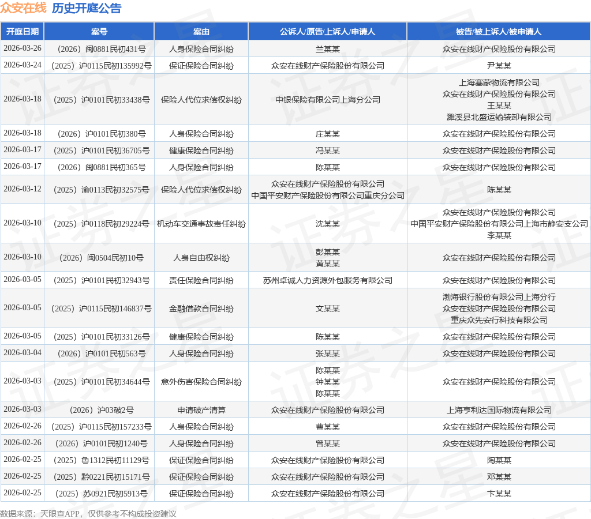Click plaintiff 苏州卓诚人力资源外包服务有限公司
This screenshot has width=591, height=519.
[x=328, y=280]
